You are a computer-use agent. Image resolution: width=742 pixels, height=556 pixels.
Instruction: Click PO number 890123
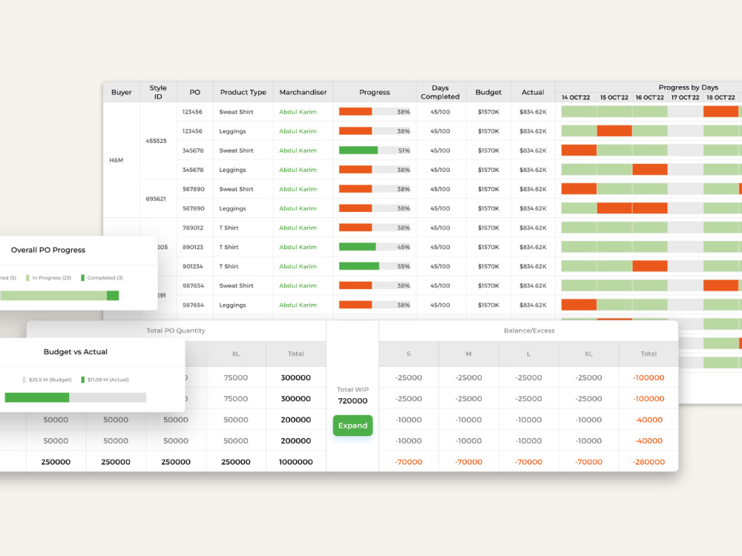193,247
